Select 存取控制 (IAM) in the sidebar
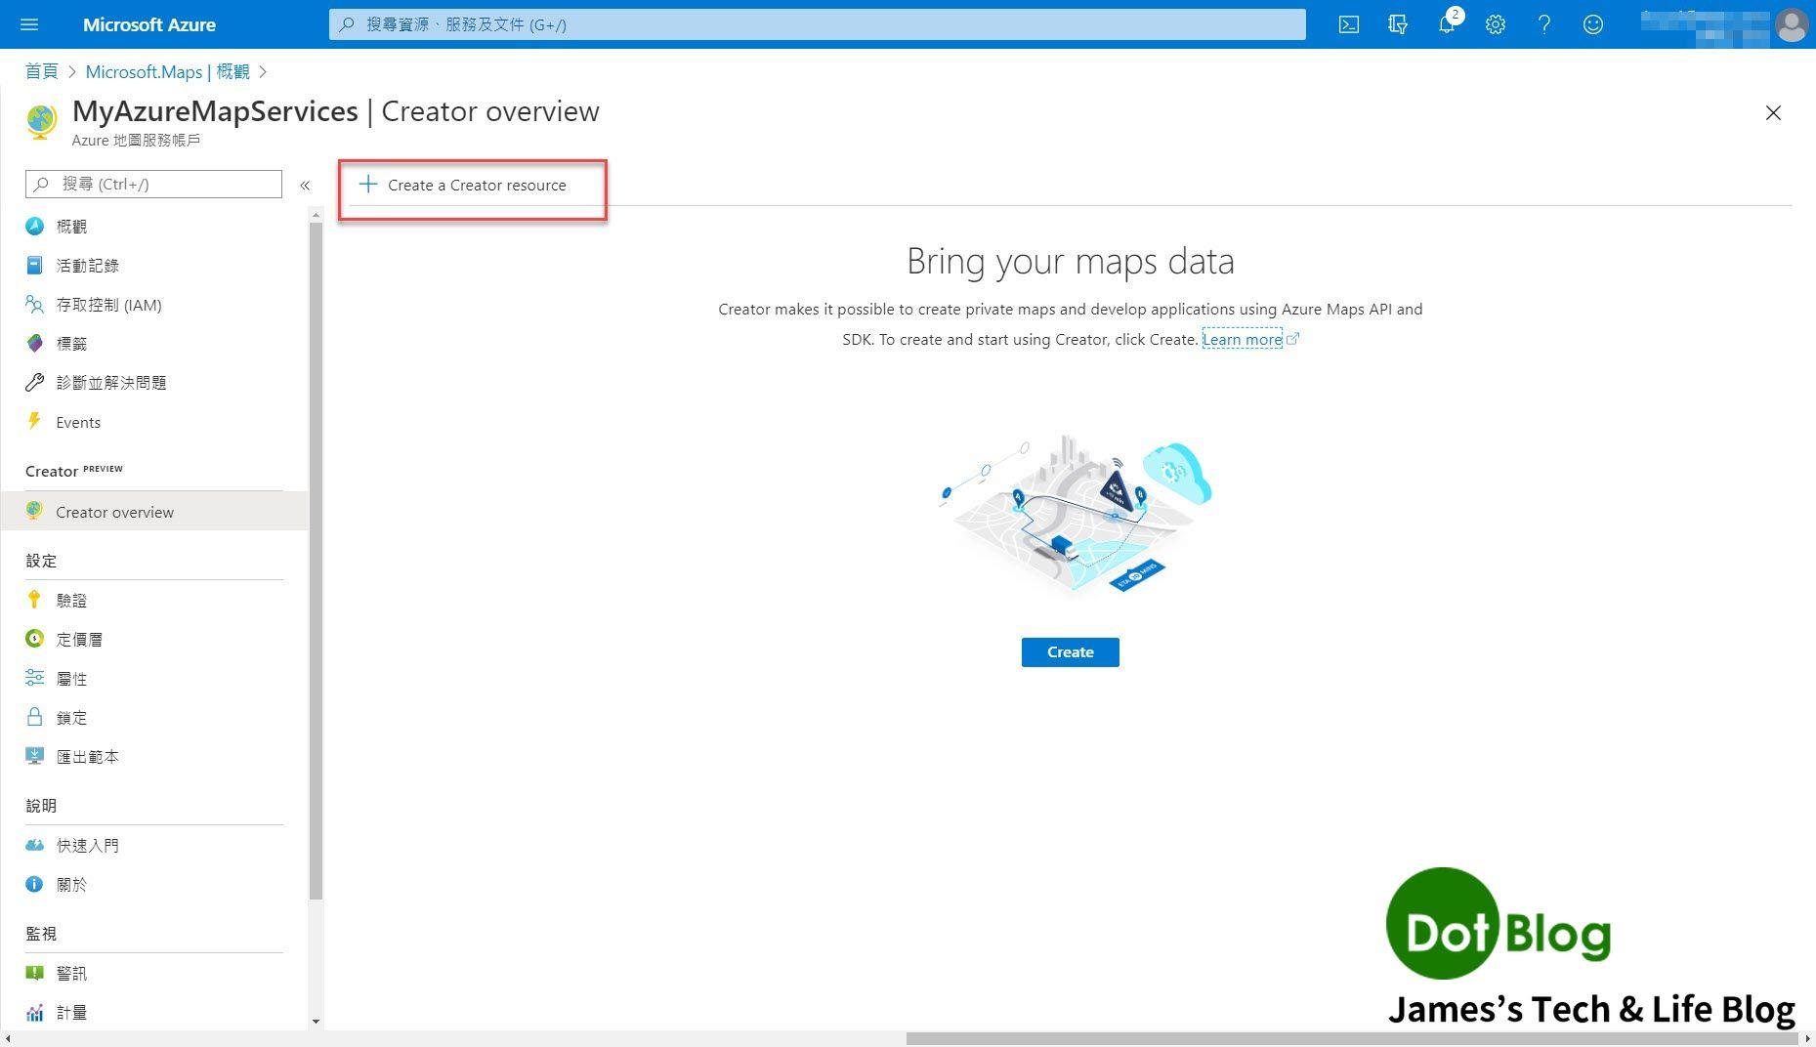 coord(107,304)
